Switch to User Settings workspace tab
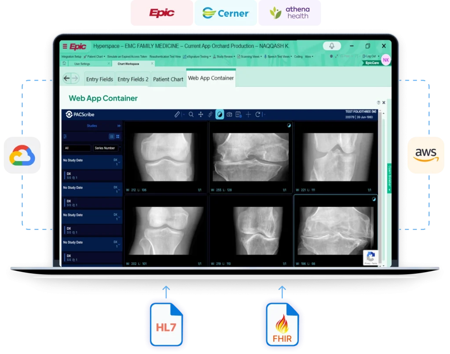Image resolution: width=450 pixels, height=354 pixels. pos(82,64)
